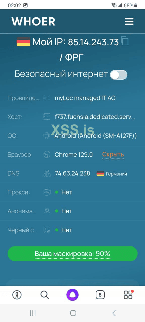Open the browser services menu
Screen dimensions: 145x322
pyautogui.click(x=128, y=294)
